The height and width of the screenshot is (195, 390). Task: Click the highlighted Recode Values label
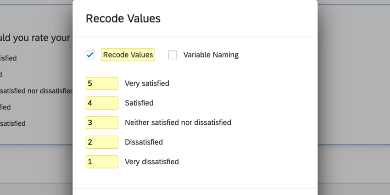[x=128, y=55]
